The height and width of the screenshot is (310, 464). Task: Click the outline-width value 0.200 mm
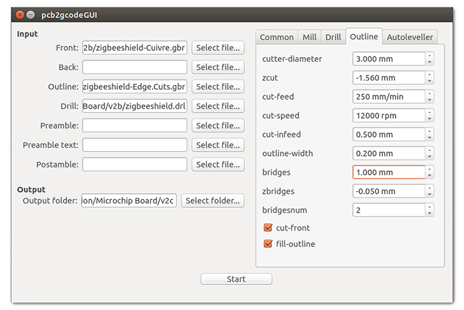point(389,153)
